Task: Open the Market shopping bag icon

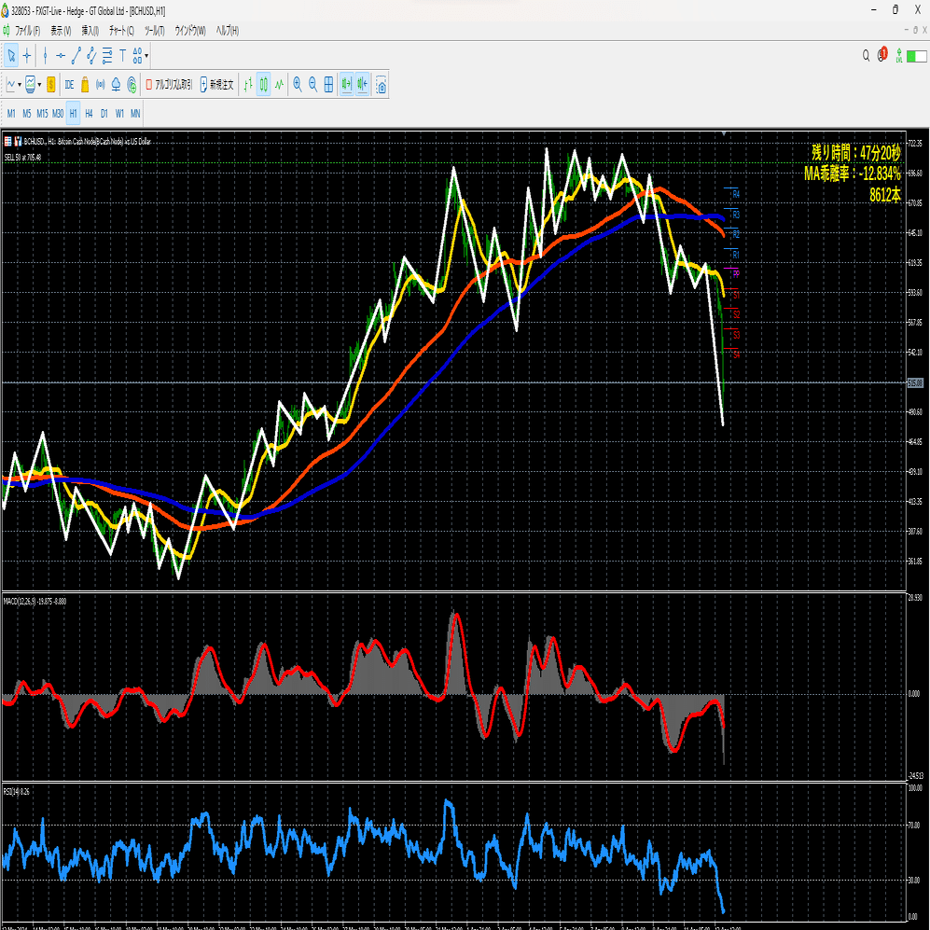Action: 85,85
